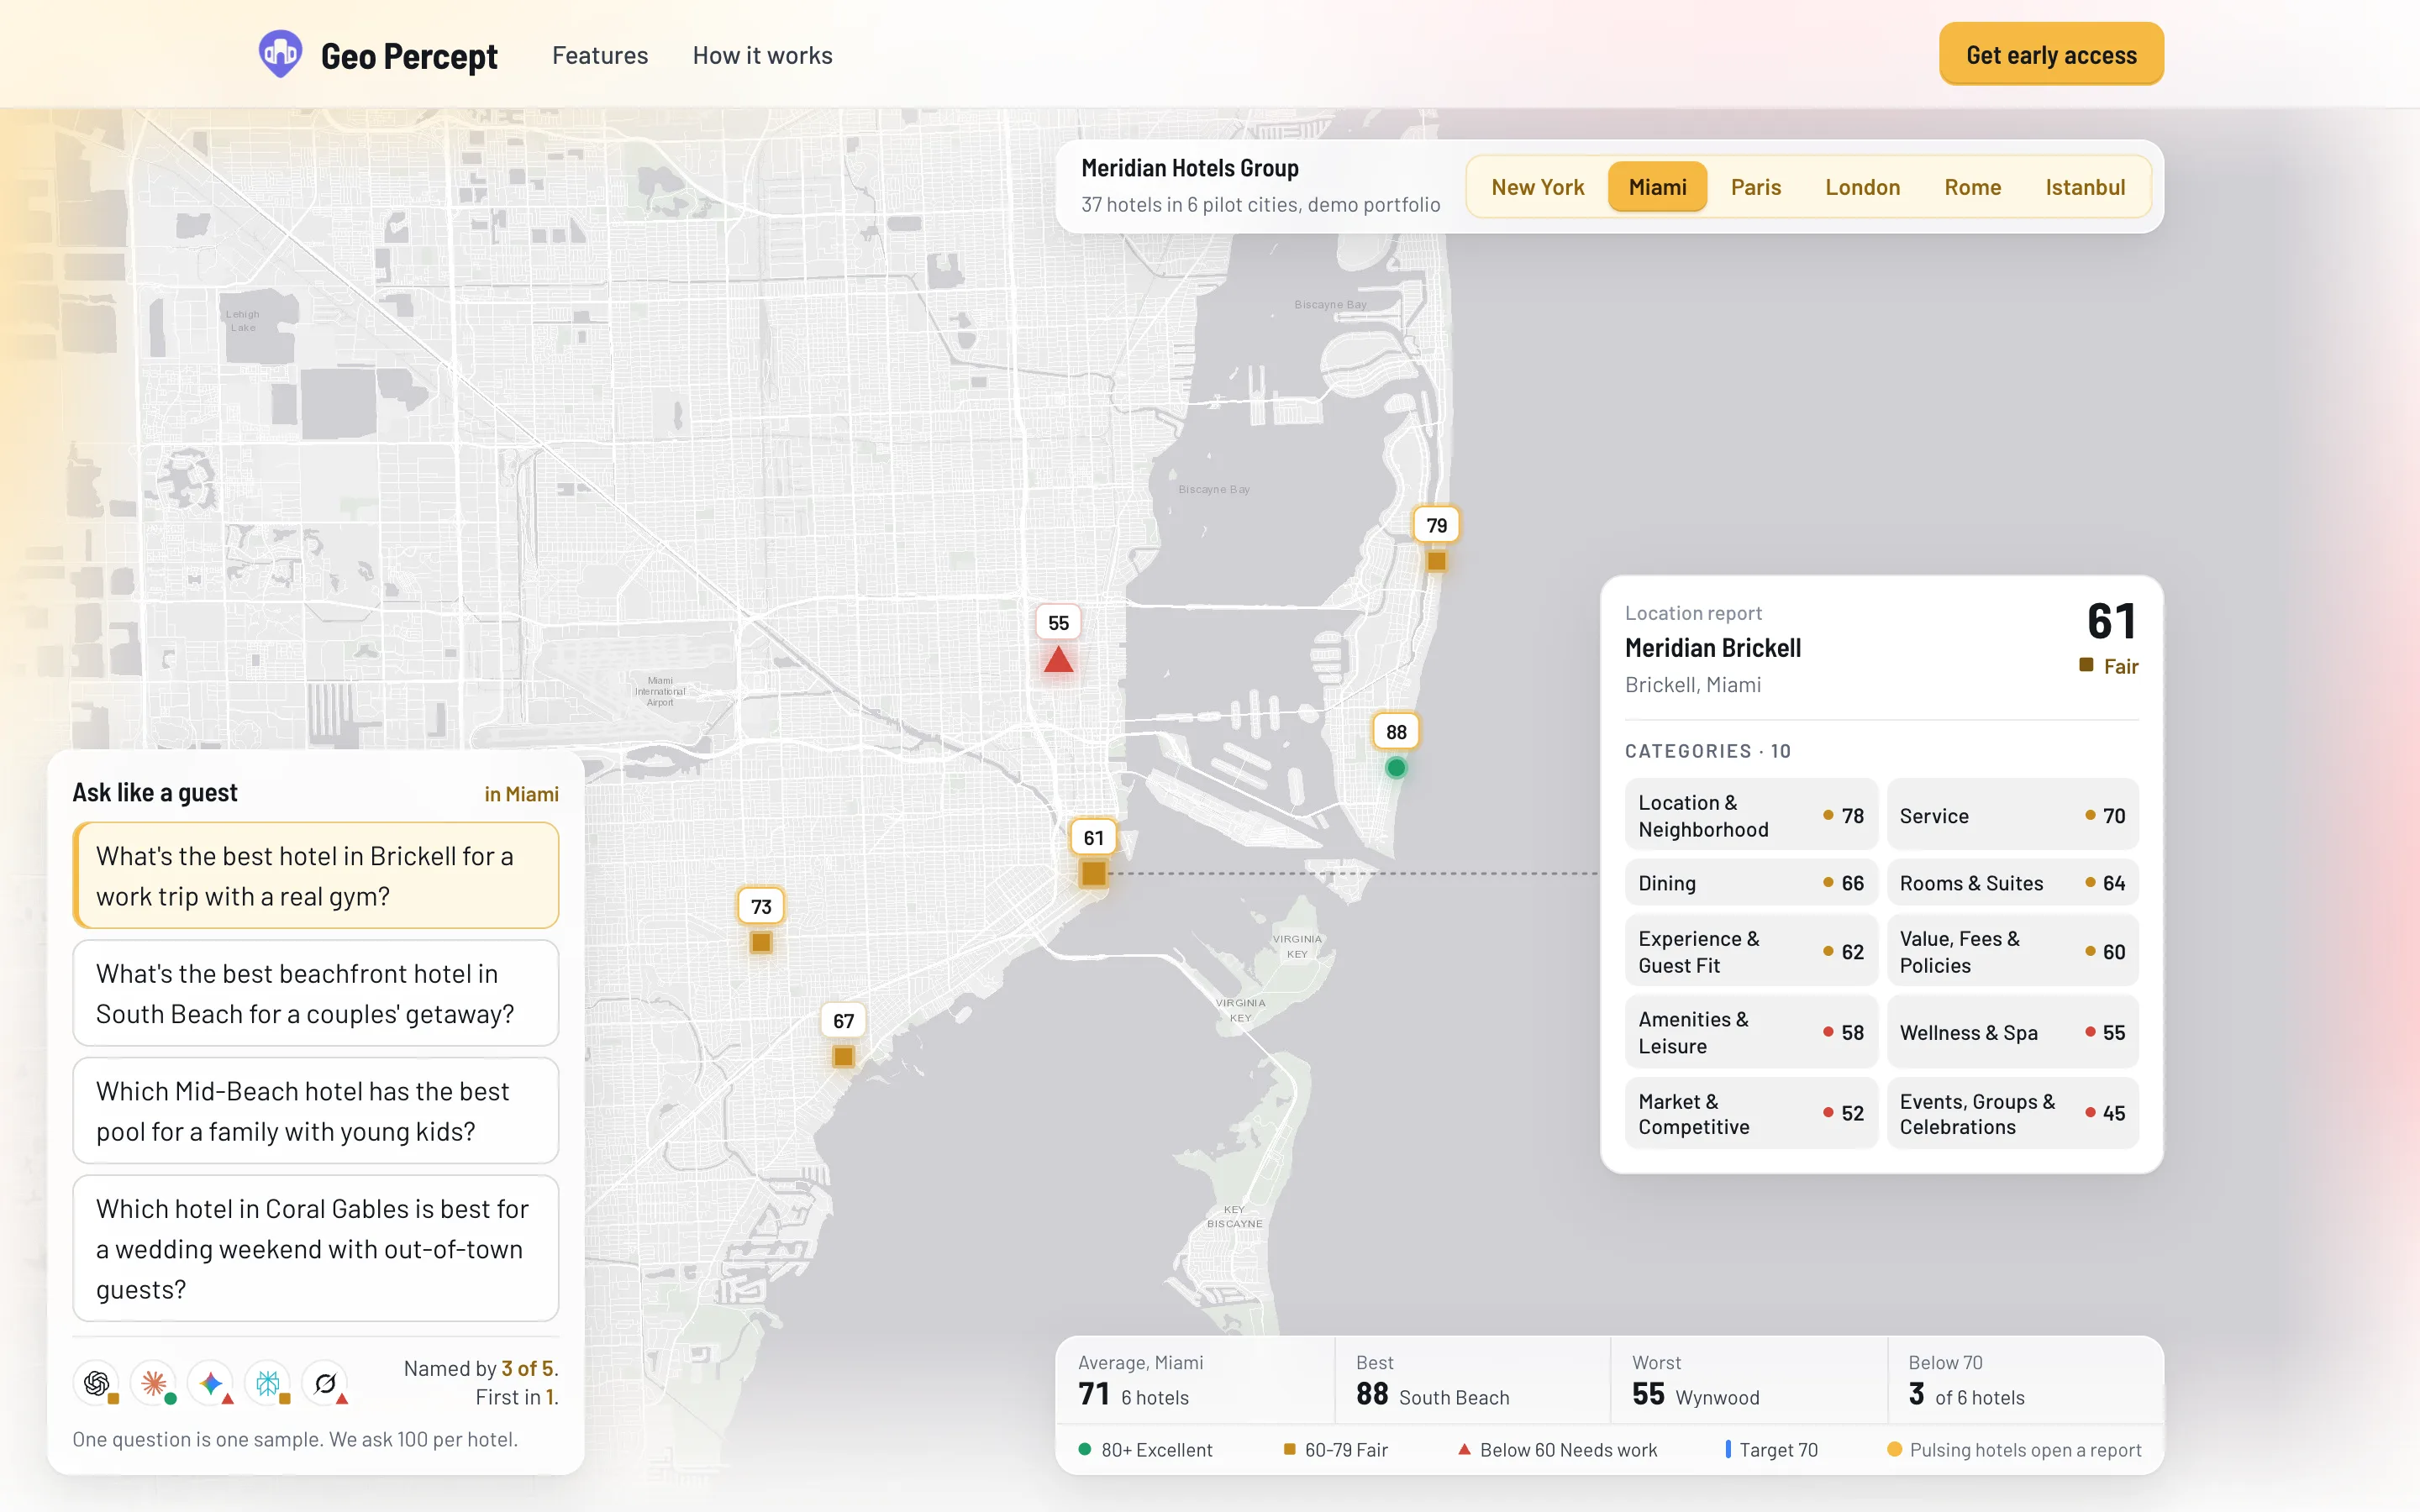The image size is (2420, 1512).
Task: Switch city to London
Action: [x=1862, y=187]
